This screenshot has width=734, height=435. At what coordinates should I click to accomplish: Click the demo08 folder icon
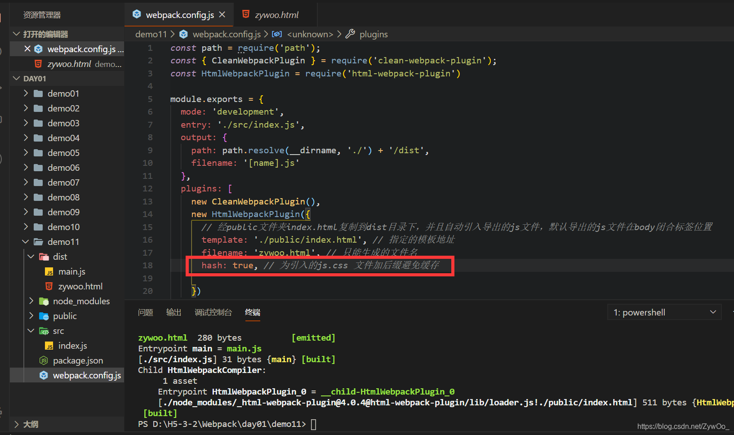pyautogui.click(x=39, y=197)
